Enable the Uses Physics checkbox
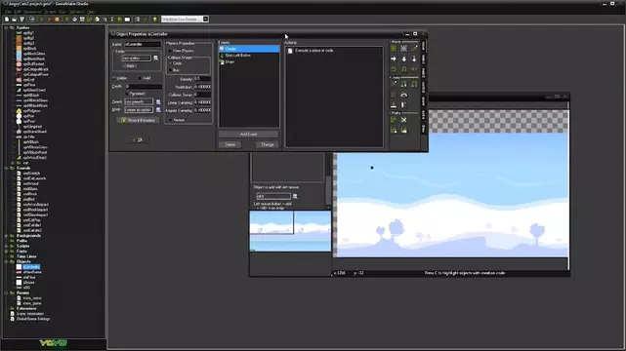This screenshot has height=351, width=626. click(x=170, y=51)
